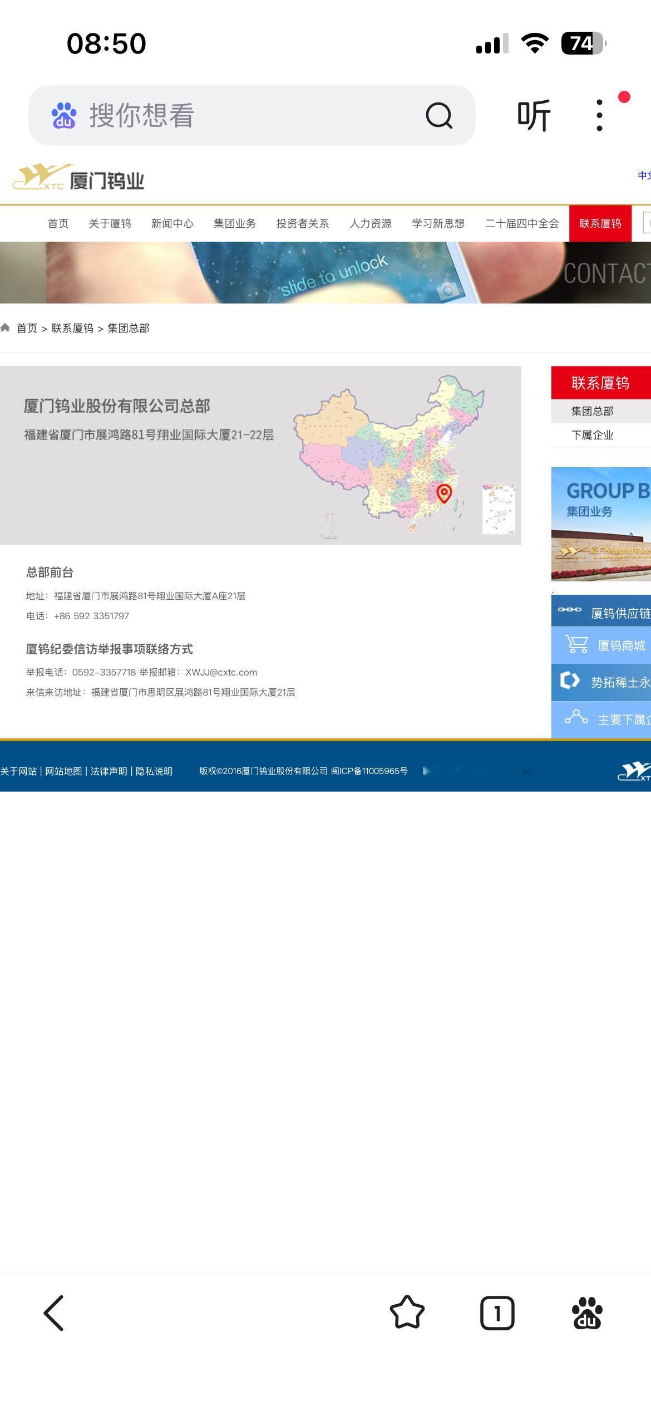
Task: Open 集团业务 menu item
Action: (235, 223)
